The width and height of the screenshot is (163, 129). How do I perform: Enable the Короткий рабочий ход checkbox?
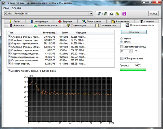click(x=121, y=47)
